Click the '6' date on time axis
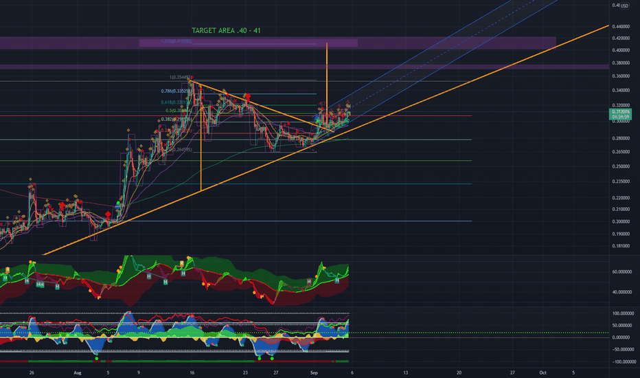 coord(352,373)
